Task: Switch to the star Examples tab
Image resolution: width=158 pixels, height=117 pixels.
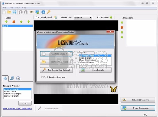Action: point(5,78)
